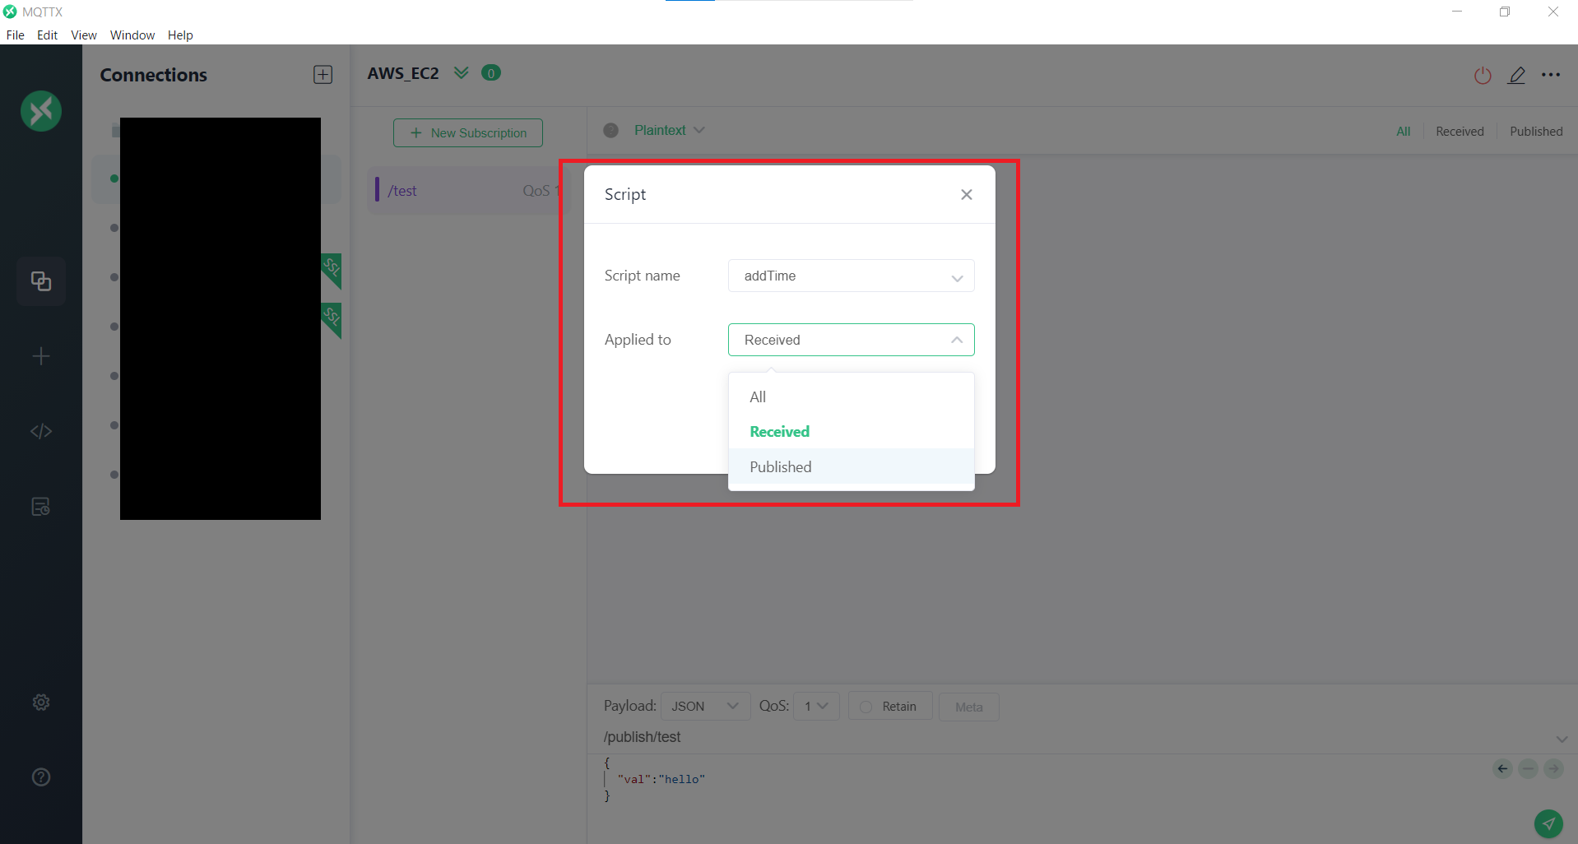
Task: Open the Script name addTime dropdown
Action: [851, 276]
